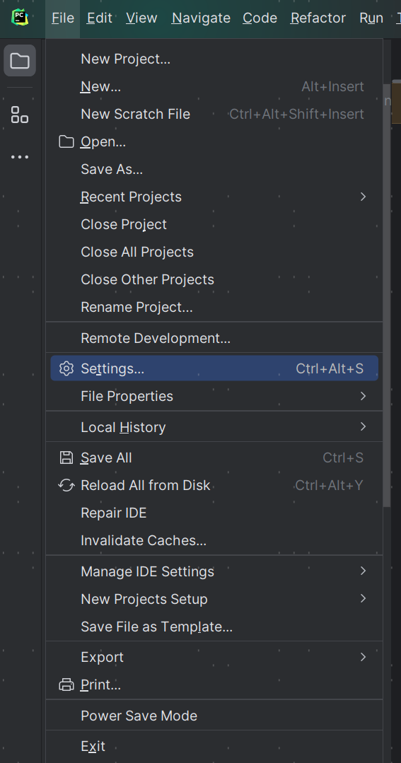This screenshot has width=401, height=763.
Task: Click the PyCharm logo icon
Action: coord(20,18)
